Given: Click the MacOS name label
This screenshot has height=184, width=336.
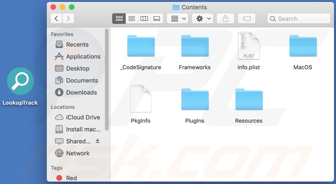Looking at the screenshot, I should click(302, 67).
